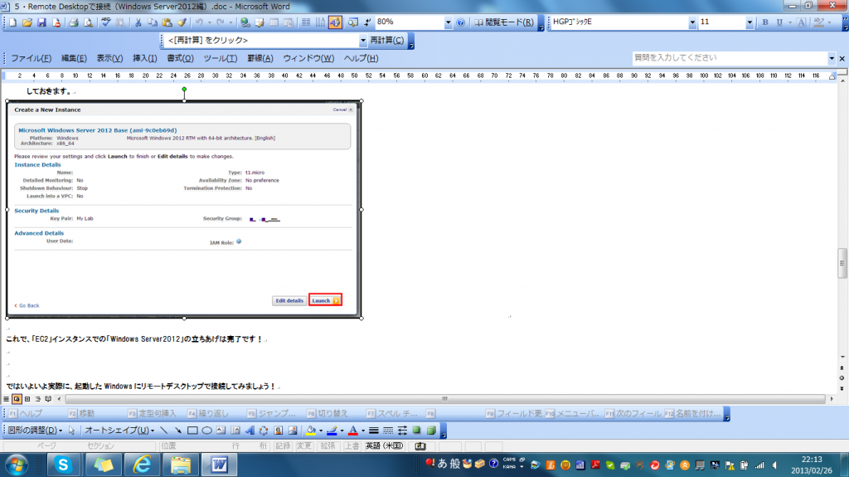The image size is (849, 477).
Task: Click the Shadow Style icon
Action: (417, 431)
